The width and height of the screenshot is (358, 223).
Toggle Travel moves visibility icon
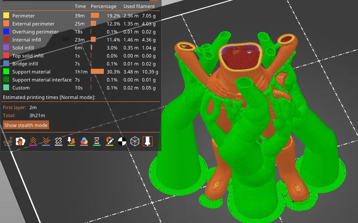click(8, 142)
